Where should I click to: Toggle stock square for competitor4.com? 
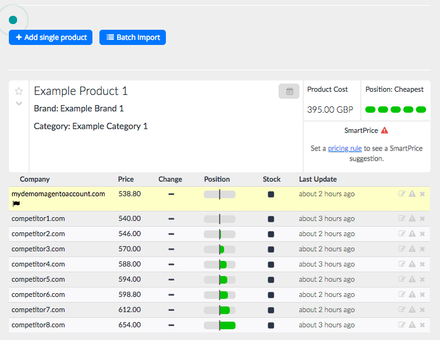coord(271,265)
